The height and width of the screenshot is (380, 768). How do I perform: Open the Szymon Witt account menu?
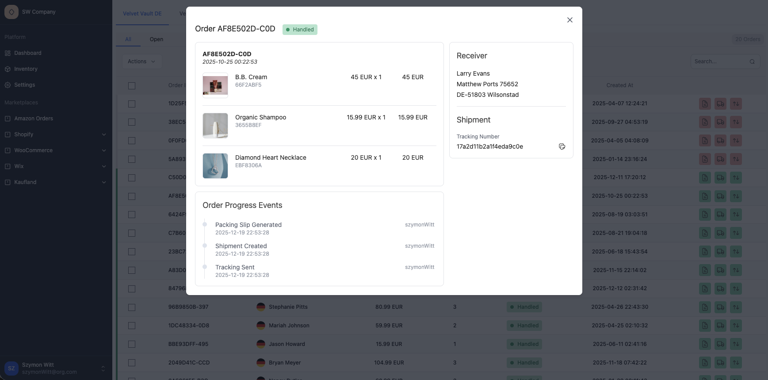coord(56,368)
